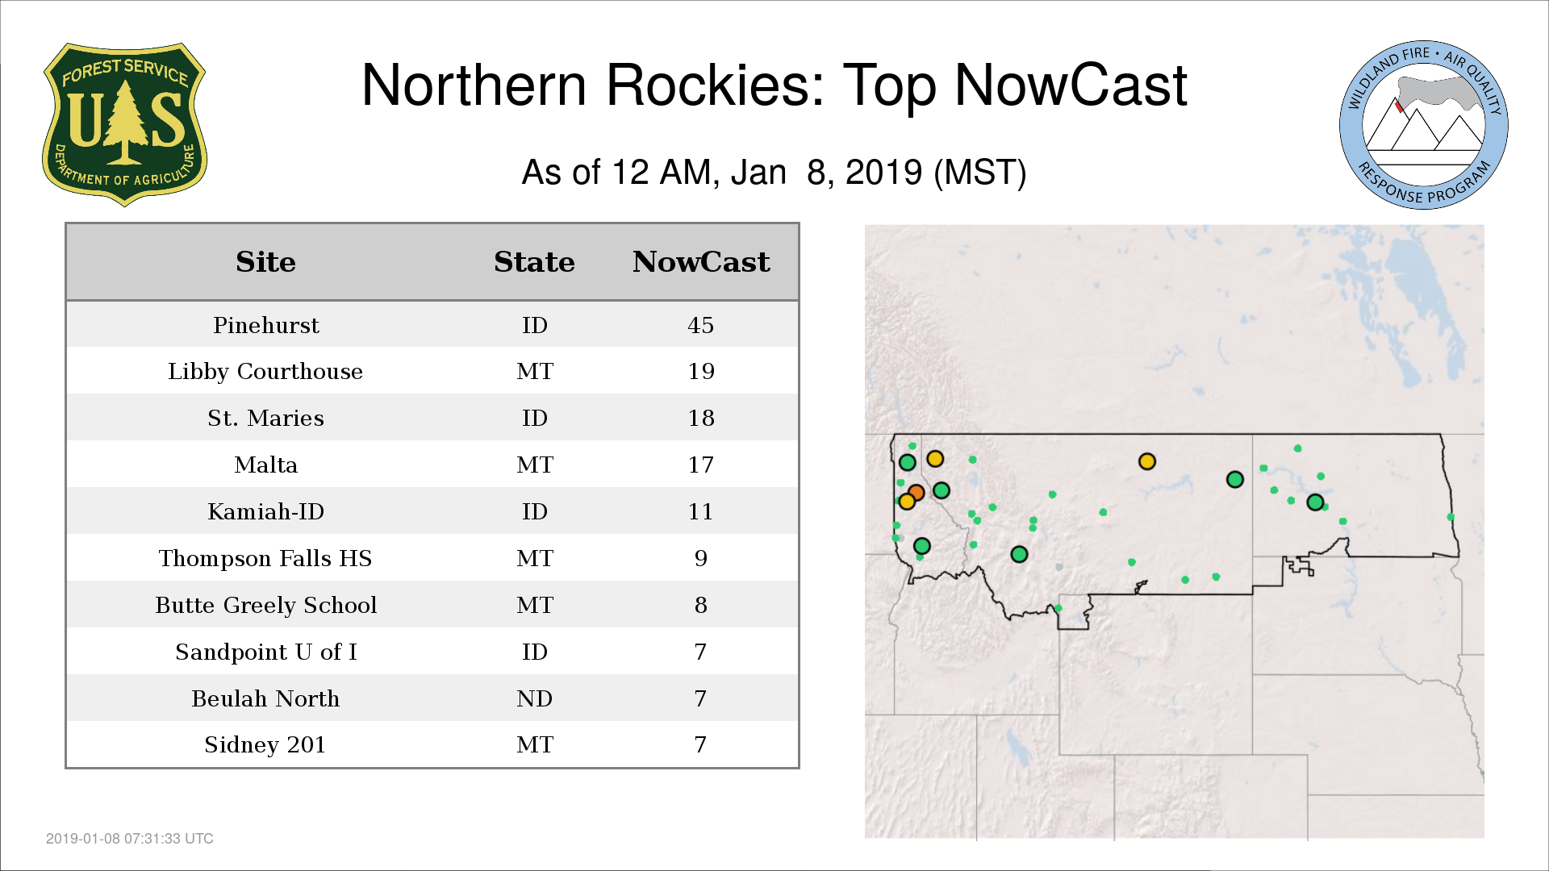Select the Thompson Falls HS row
Image resolution: width=1549 pixels, height=871 pixels.
265,558
